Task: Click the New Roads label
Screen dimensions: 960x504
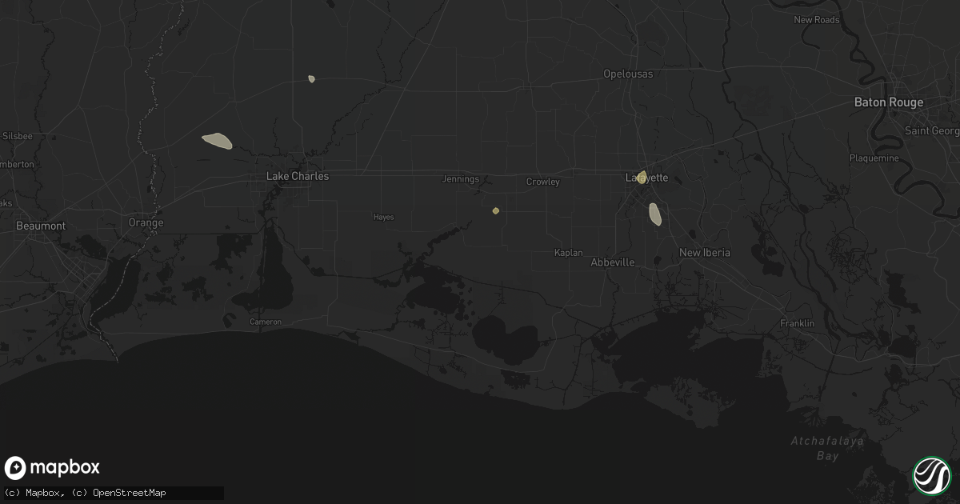Action: [817, 20]
